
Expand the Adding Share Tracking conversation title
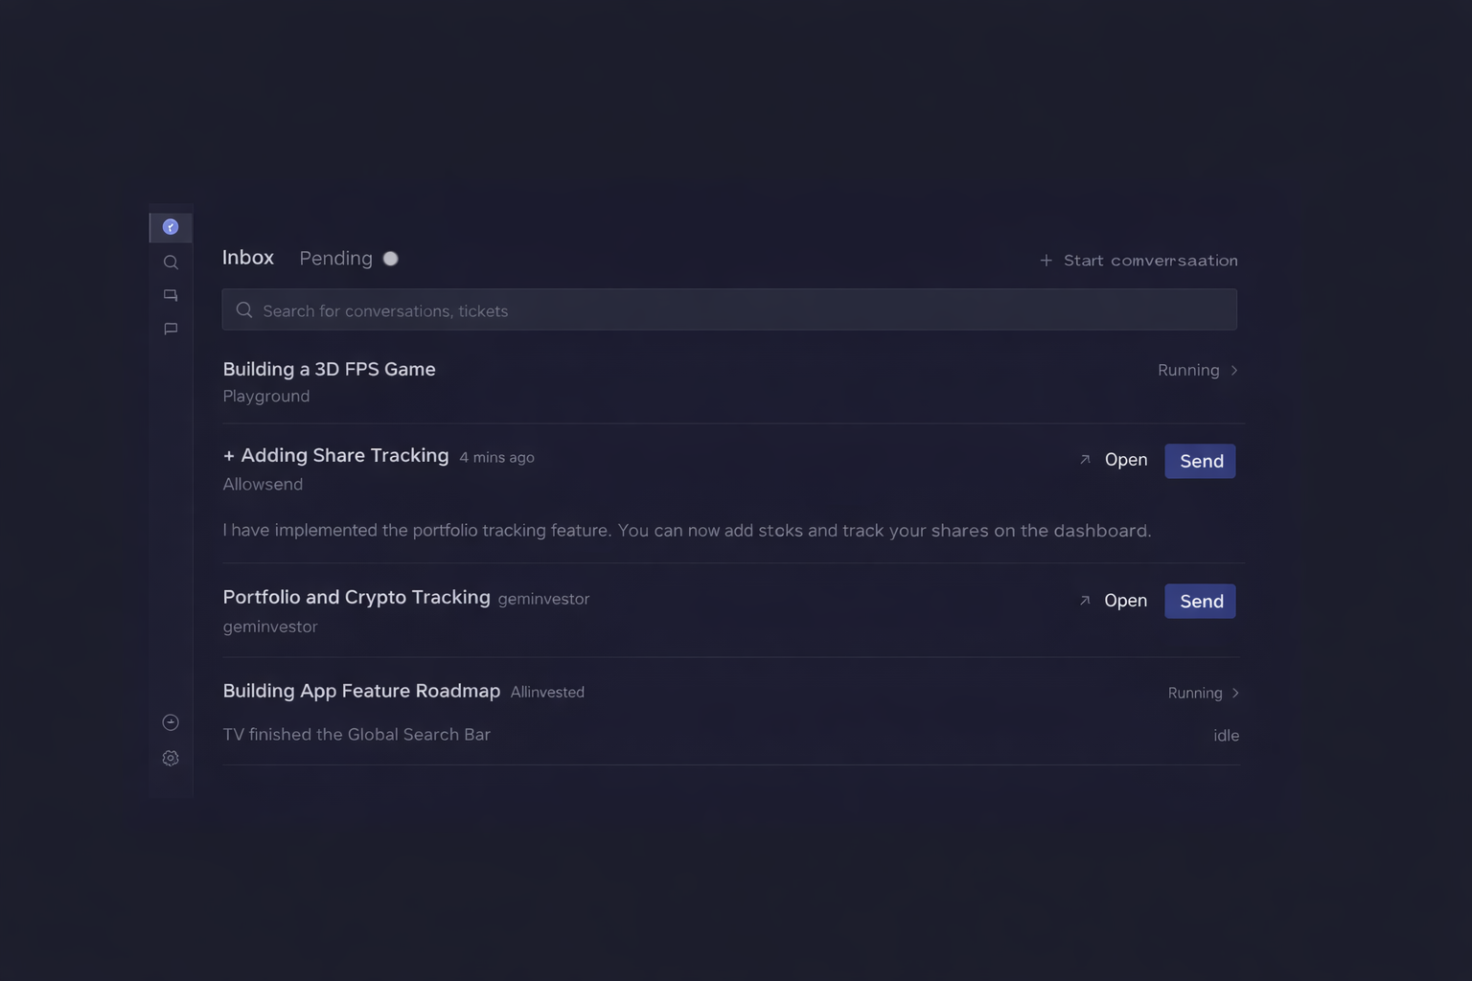(344, 456)
